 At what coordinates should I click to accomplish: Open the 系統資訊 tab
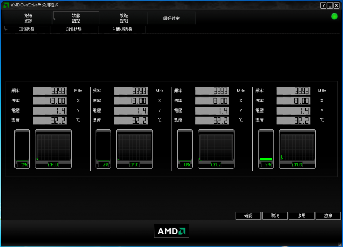pos(28,18)
